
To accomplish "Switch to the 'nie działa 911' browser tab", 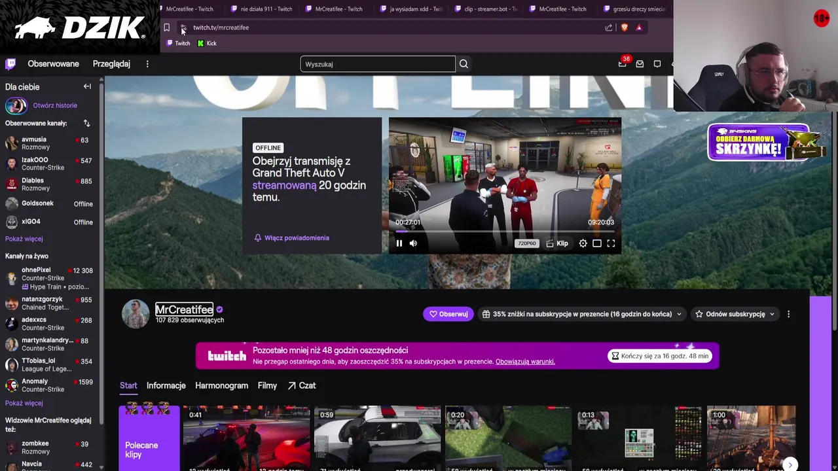I will [x=262, y=9].
